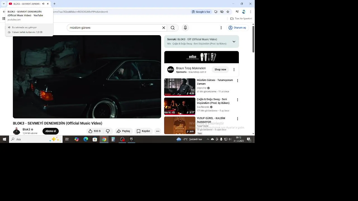
Task: Expand the Sonraki playlist panel chevron
Action: (234, 42)
